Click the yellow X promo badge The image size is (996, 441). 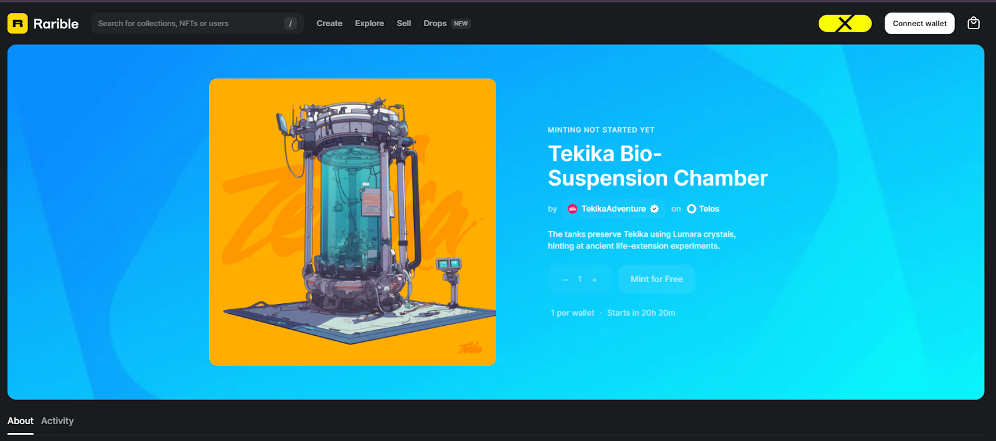coord(845,24)
